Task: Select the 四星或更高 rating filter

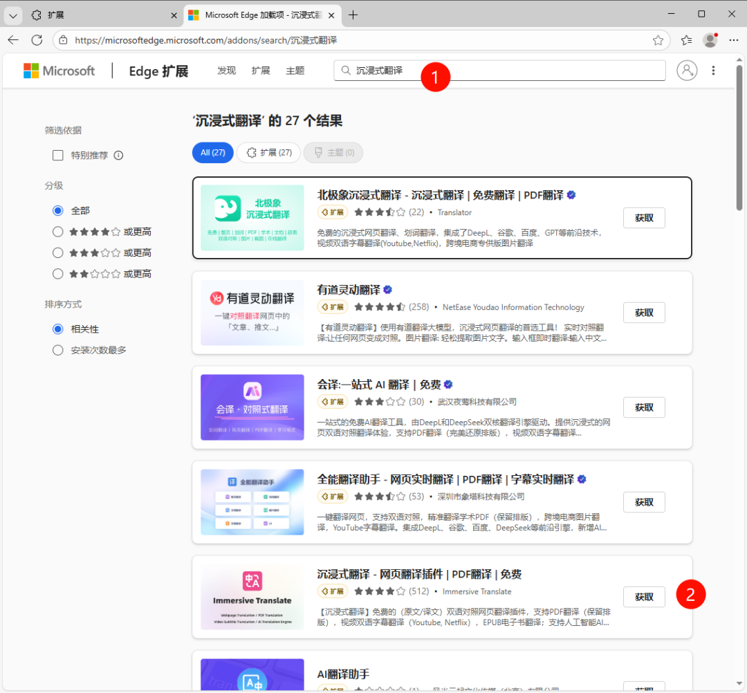Action: click(57, 231)
